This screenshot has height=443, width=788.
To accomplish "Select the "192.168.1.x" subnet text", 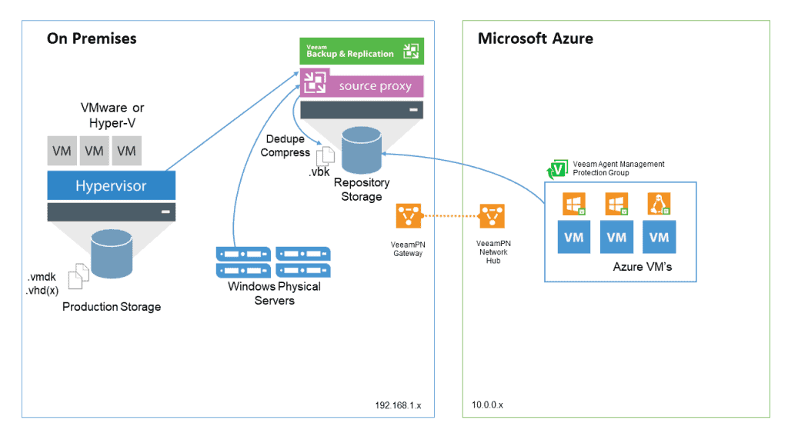I will tap(398, 405).
